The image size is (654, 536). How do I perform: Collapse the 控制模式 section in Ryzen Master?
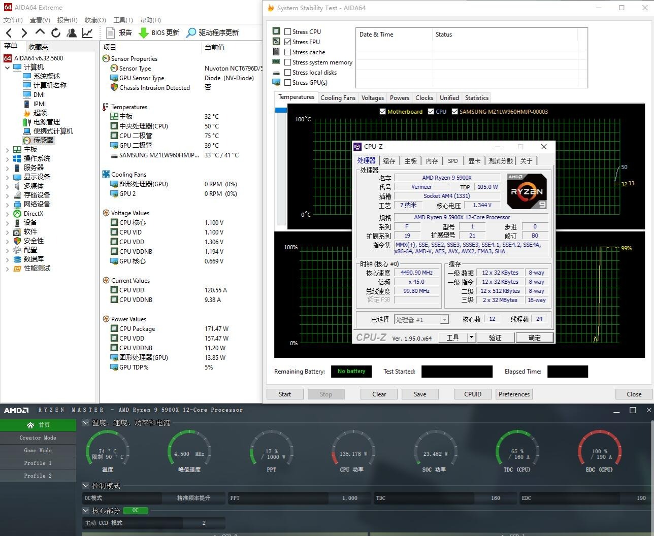click(x=86, y=486)
